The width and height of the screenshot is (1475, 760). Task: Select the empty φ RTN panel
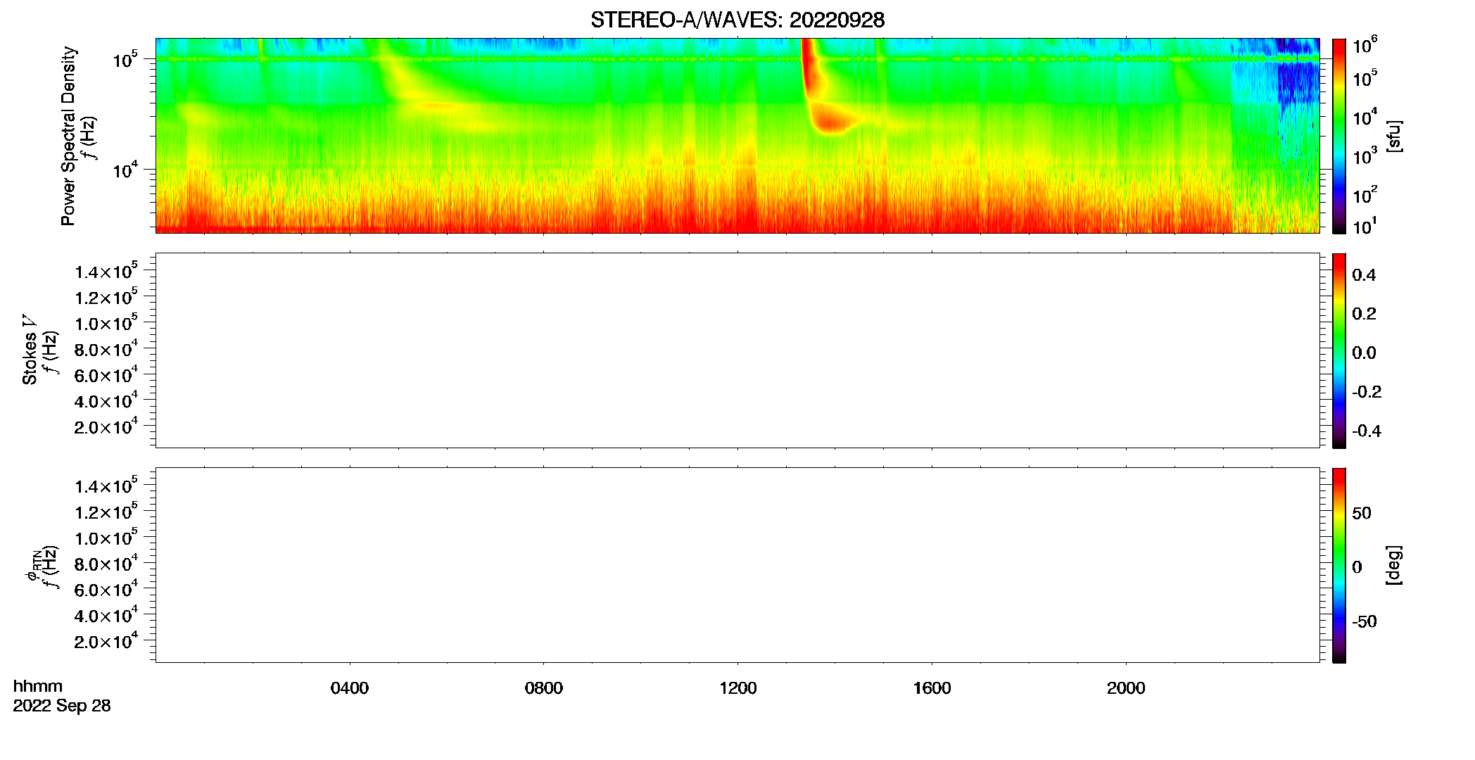tap(737, 564)
